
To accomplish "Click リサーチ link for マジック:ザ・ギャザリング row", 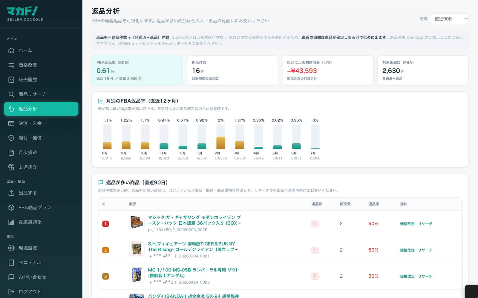I will click(x=425, y=224).
